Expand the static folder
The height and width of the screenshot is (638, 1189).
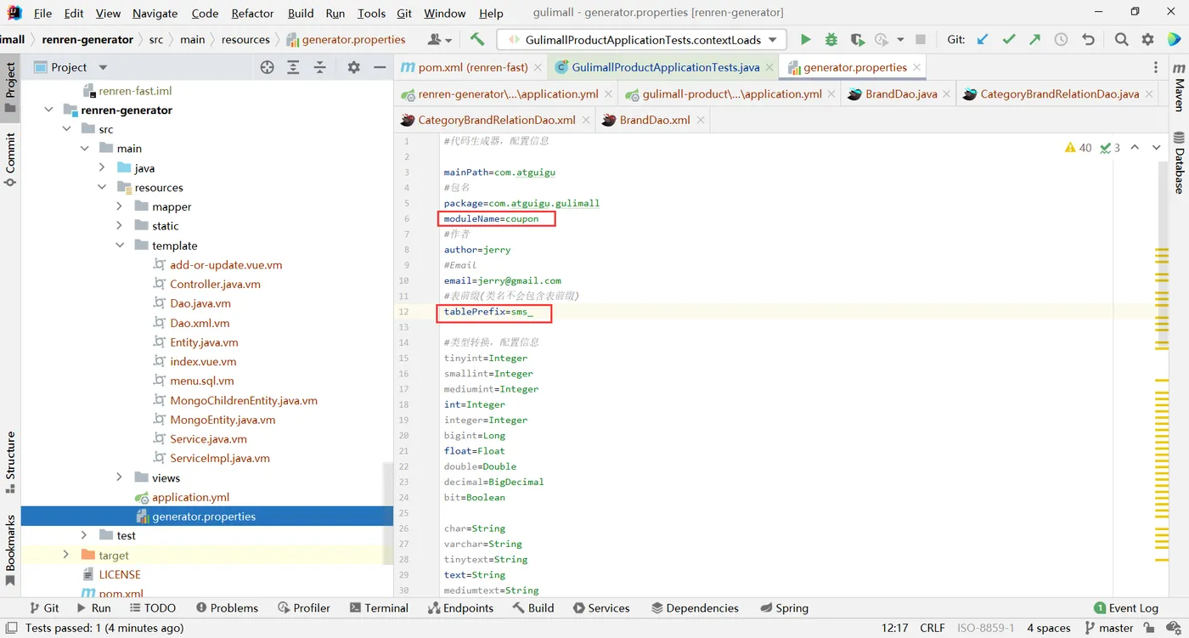tap(119, 226)
